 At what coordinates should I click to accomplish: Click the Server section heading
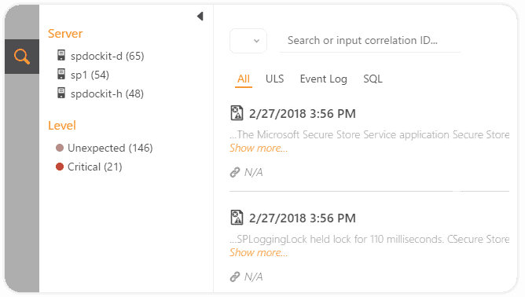65,34
